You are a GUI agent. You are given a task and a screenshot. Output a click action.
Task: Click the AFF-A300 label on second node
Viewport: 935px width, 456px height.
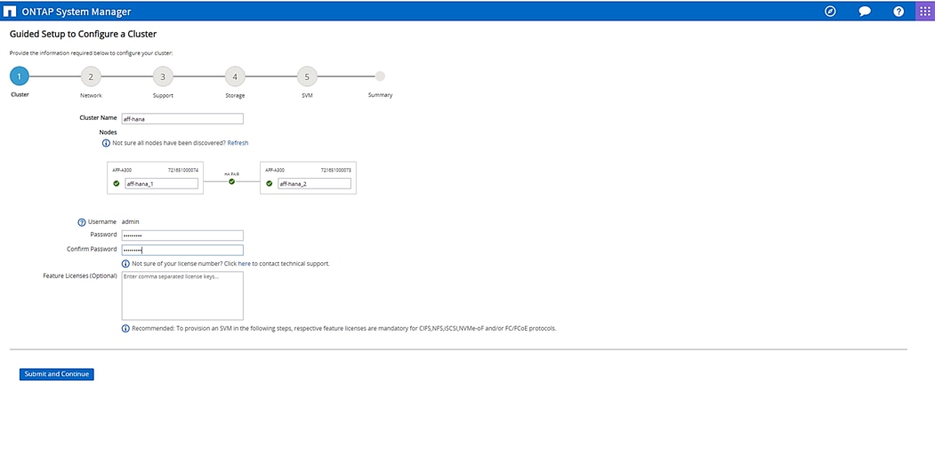coord(274,170)
